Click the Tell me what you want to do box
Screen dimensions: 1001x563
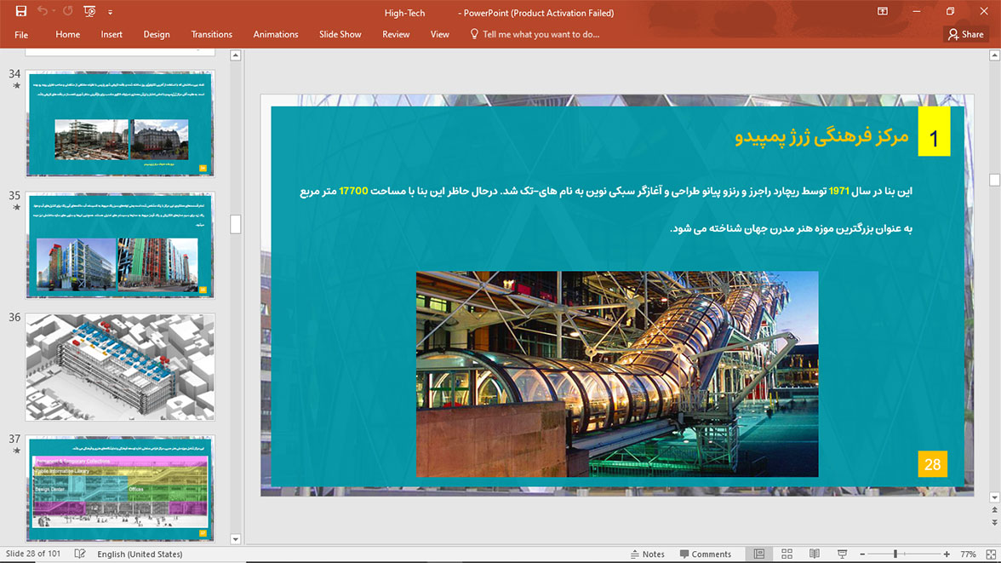535,35
